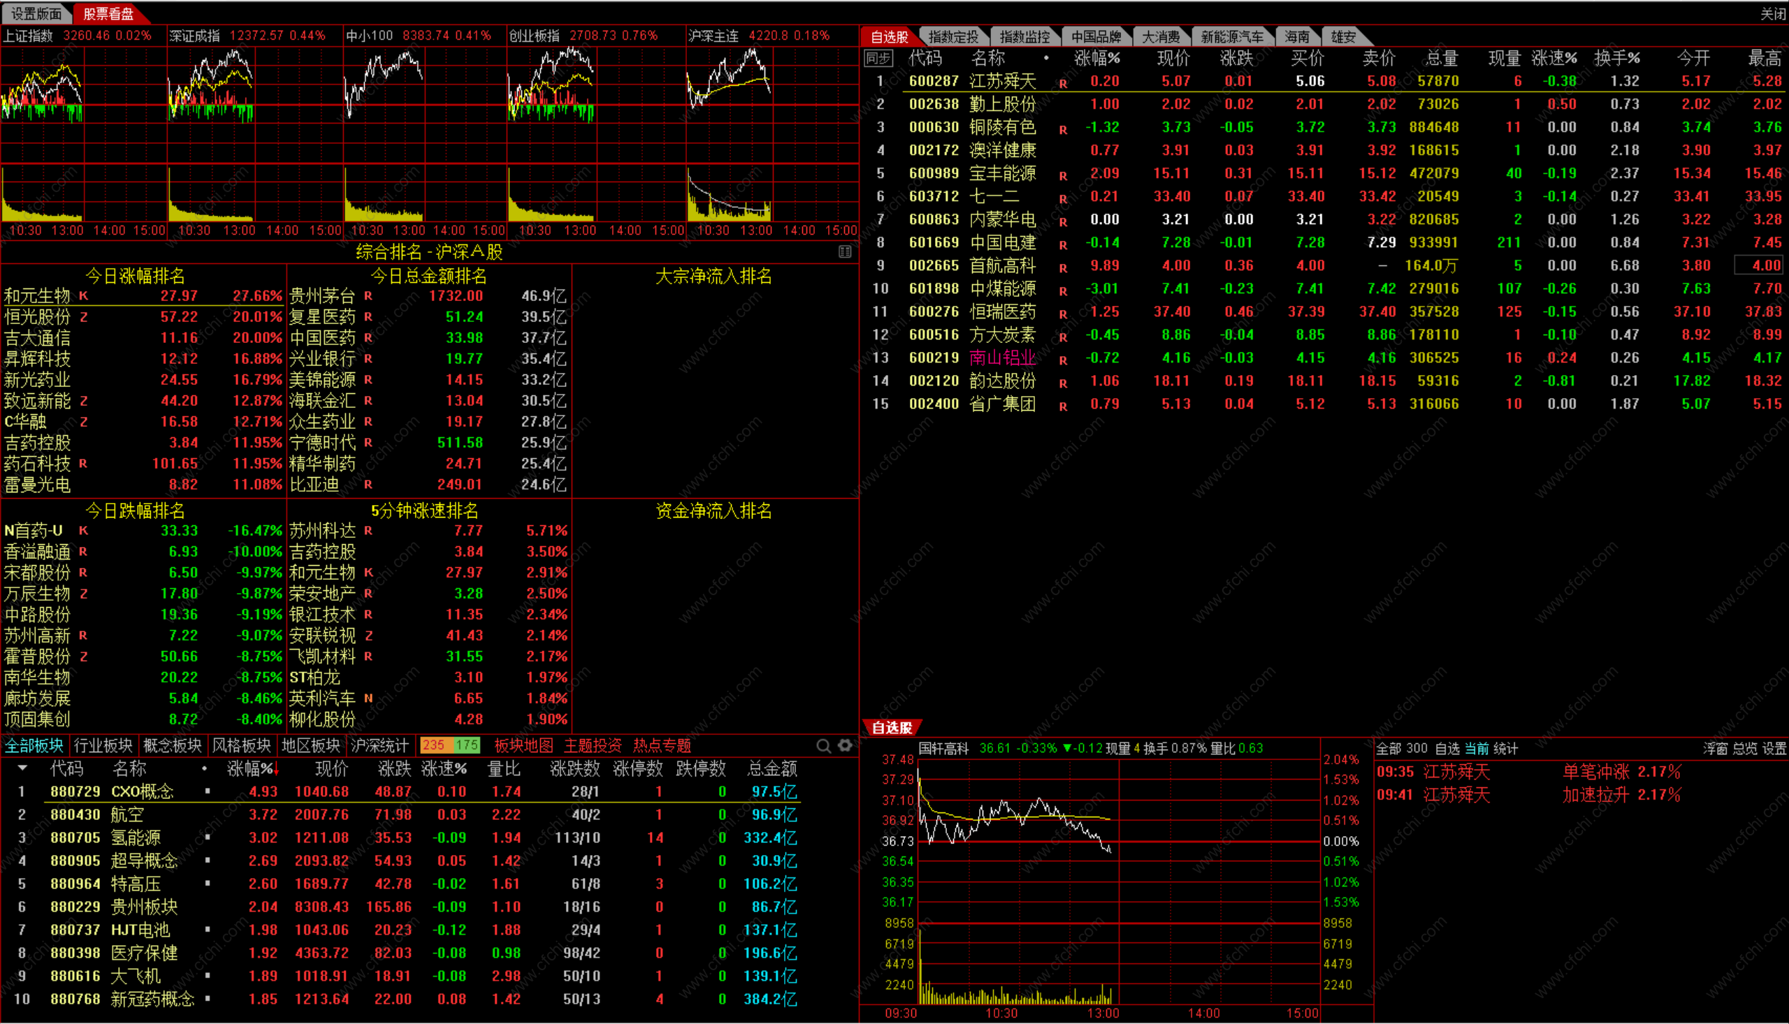Open the sector panel gear settings icon
The height and width of the screenshot is (1024, 1789).
[x=845, y=745]
